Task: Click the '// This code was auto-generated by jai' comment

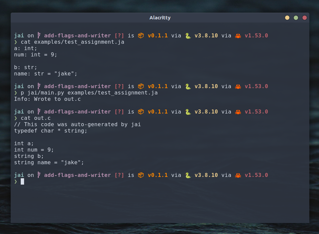Action: pyautogui.click(x=78, y=124)
